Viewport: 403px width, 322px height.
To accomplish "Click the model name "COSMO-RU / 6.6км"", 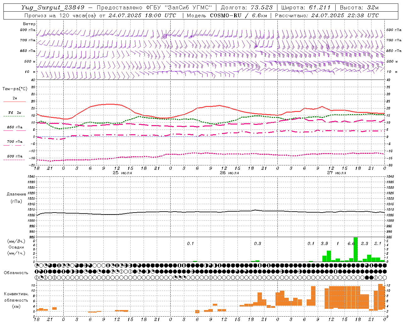I will point(238,15).
